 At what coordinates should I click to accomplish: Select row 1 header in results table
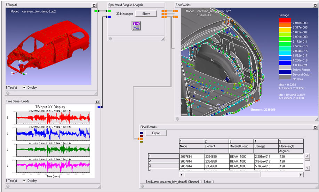164,156
